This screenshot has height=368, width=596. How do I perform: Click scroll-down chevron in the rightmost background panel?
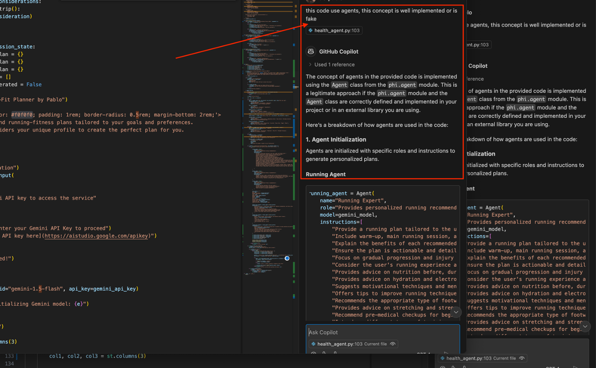[585, 327]
